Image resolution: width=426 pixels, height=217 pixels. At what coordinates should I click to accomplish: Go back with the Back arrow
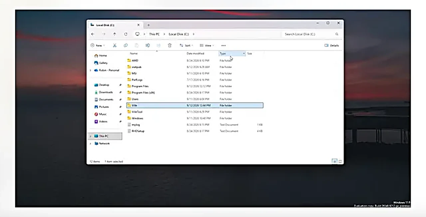pos(93,34)
